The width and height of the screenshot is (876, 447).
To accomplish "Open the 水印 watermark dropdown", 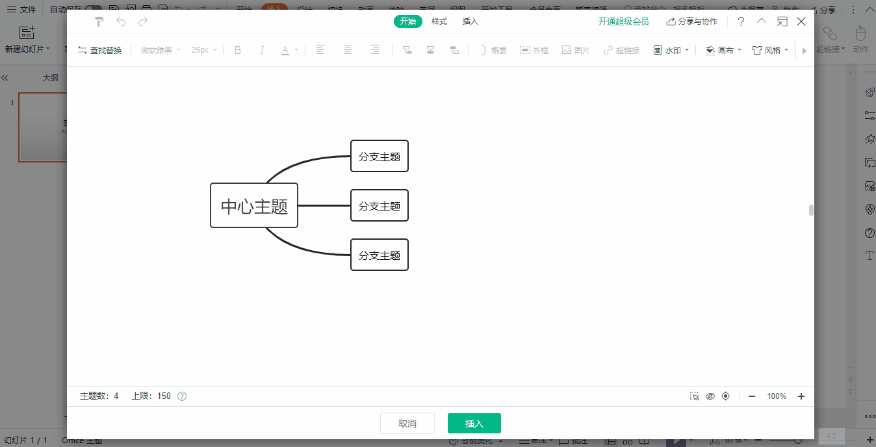I will [671, 50].
